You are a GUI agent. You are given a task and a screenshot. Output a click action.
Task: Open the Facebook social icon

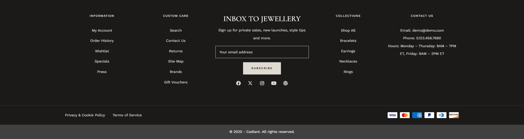click(238, 83)
